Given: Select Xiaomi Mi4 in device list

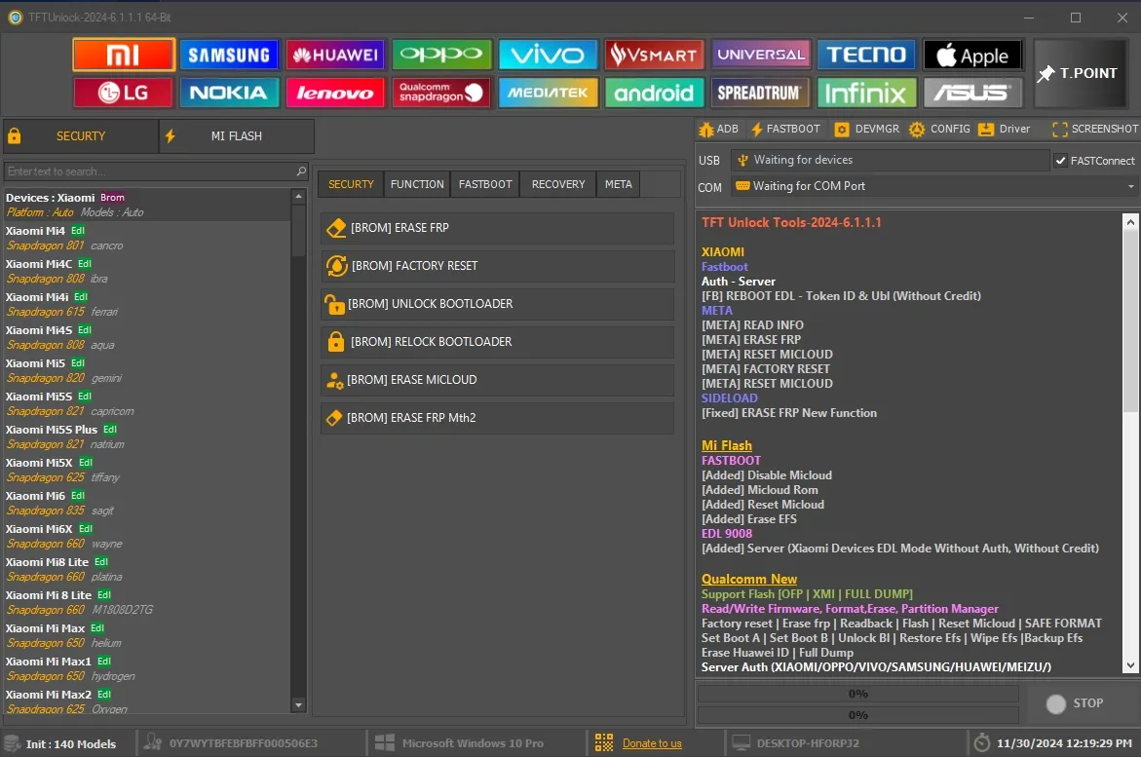Looking at the screenshot, I should click(145, 238).
